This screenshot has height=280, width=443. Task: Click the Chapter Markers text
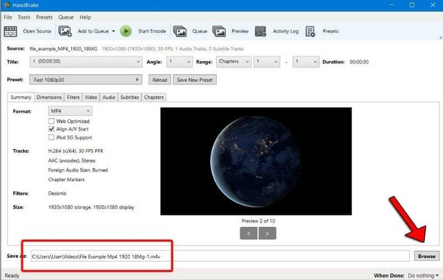tap(66, 180)
